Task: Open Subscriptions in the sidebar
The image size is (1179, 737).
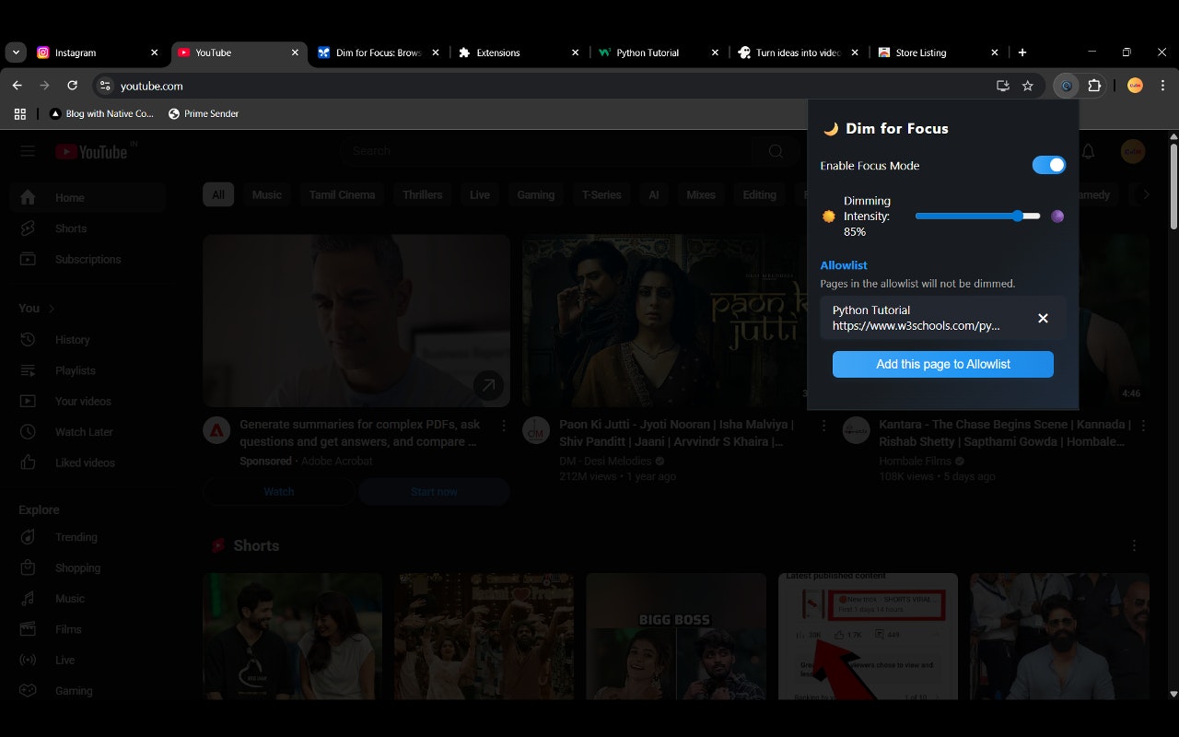Action: (x=88, y=259)
